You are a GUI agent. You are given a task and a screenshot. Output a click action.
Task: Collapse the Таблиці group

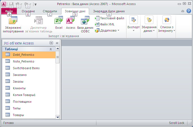pos(51,49)
